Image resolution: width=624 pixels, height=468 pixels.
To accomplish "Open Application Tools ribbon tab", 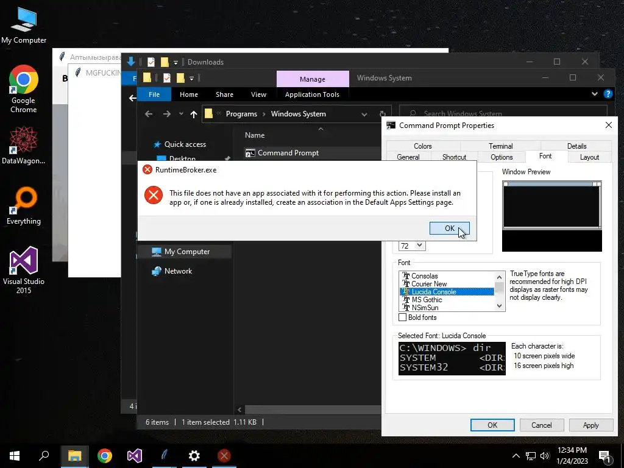I will point(312,94).
